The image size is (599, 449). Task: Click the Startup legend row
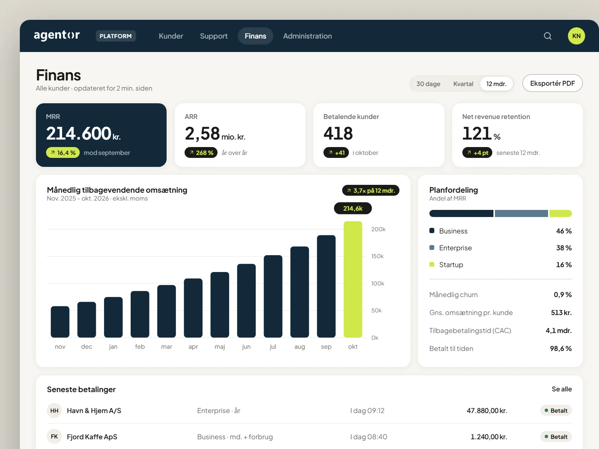click(x=501, y=265)
